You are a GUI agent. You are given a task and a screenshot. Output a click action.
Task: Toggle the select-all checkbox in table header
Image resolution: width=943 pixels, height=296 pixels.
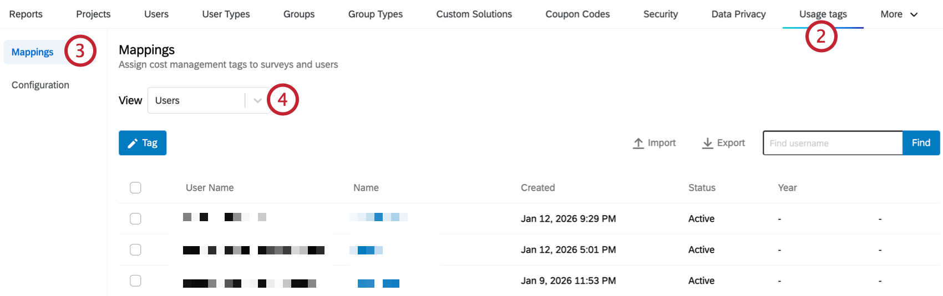(135, 188)
